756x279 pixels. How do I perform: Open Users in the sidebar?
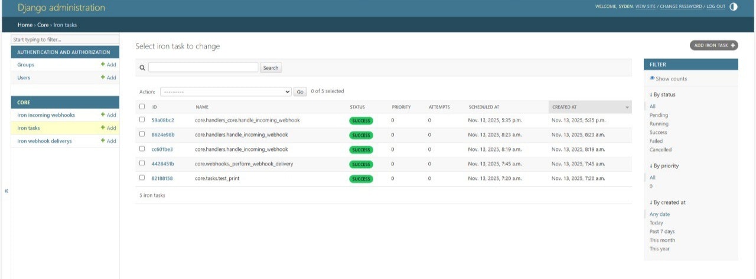(24, 78)
